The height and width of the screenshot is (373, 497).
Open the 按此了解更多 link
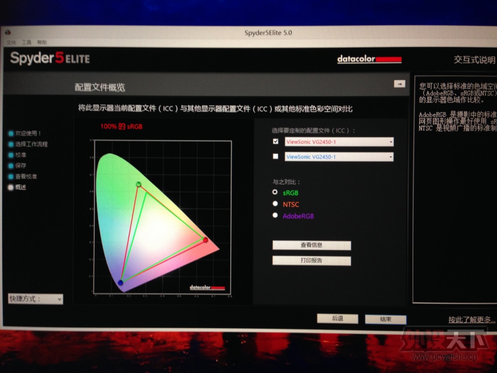coord(471,320)
